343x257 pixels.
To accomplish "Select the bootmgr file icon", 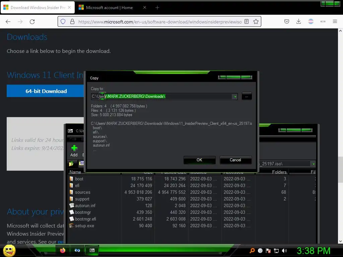I will click(72, 212).
